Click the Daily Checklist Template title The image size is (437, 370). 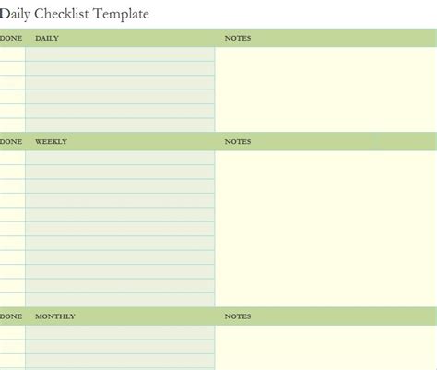click(75, 14)
